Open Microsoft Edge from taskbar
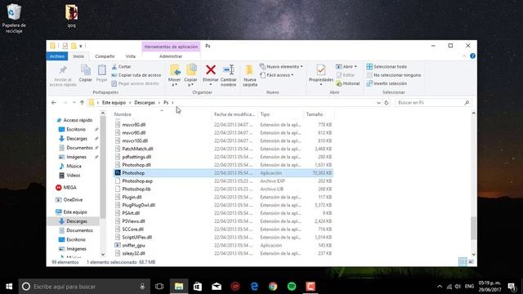 point(254,287)
